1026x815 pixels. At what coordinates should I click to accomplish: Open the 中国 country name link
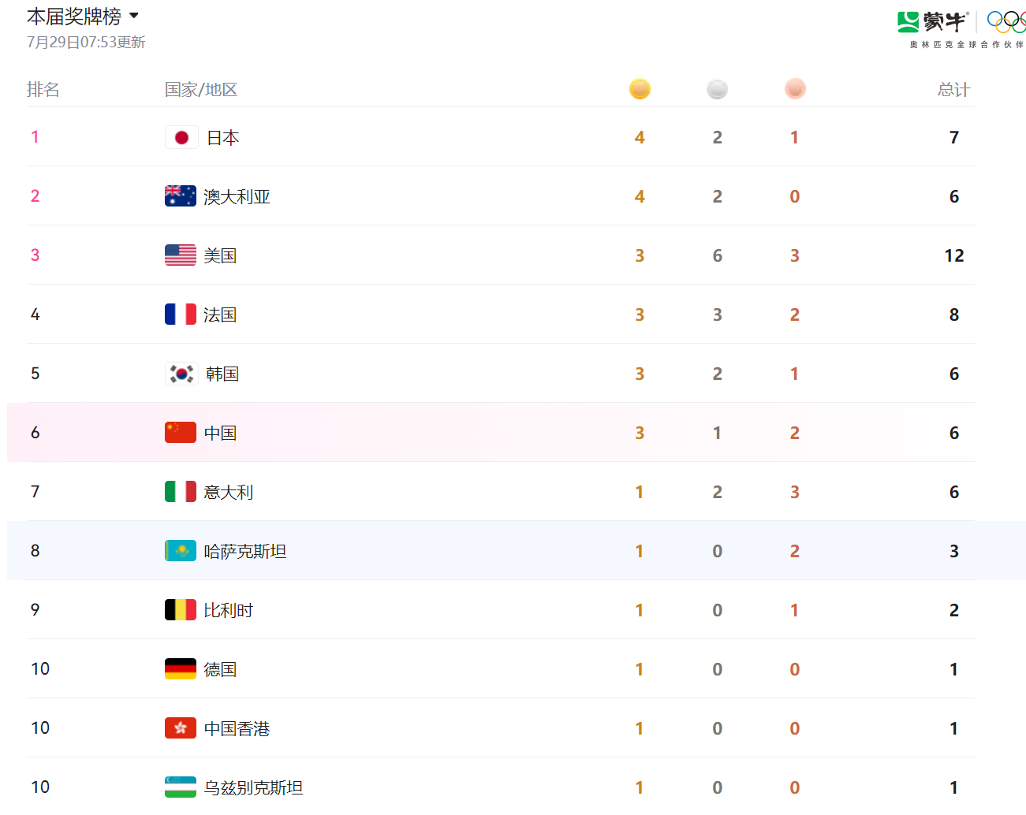point(220,433)
